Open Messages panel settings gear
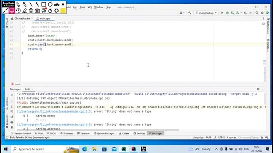 (258, 89)
